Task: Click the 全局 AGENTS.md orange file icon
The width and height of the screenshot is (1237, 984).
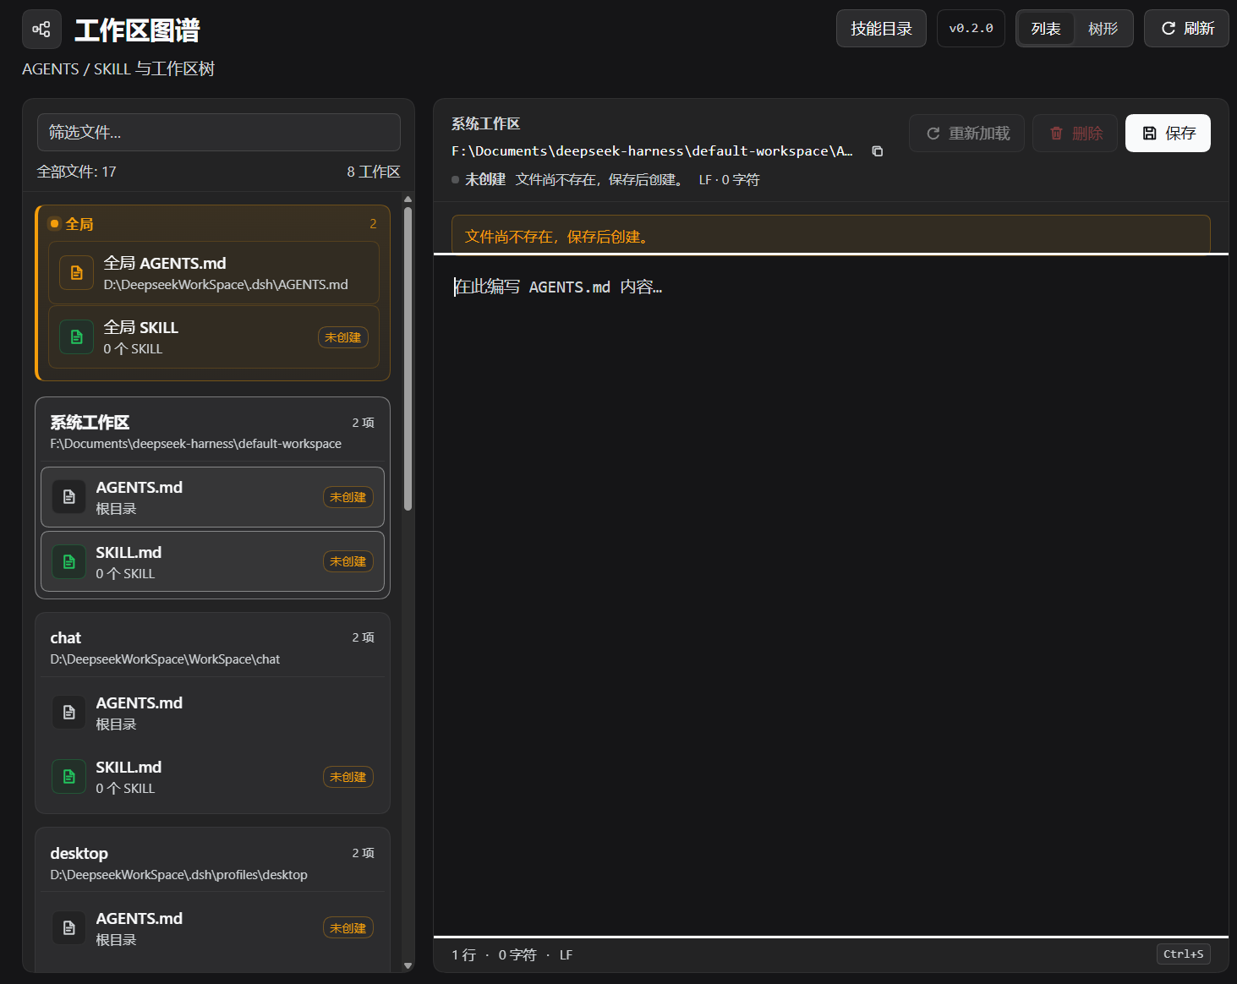Action: click(x=76, y=273)
